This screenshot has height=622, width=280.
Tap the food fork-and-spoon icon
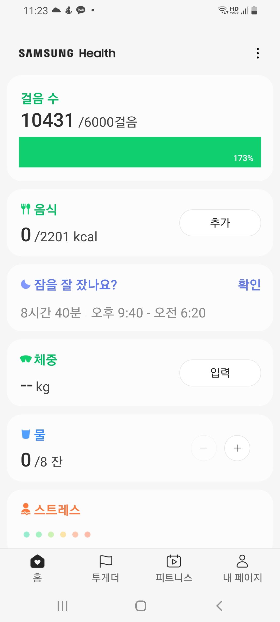click(26, 209)
